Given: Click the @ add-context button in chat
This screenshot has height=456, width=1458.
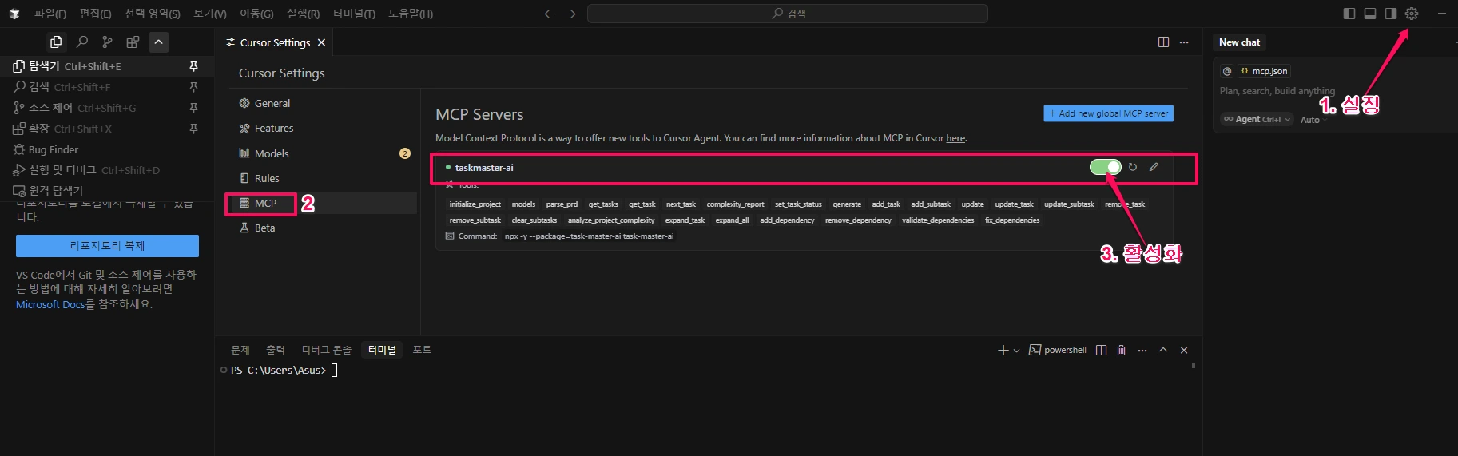Looking at the screenshot, I should (x=1227, y=71).
